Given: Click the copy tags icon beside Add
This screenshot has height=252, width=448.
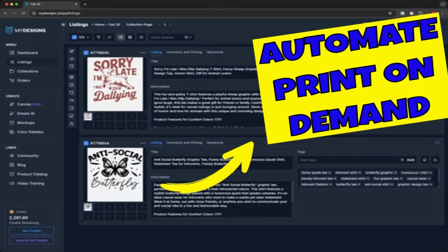Looking at the screenshot, I should (x=425, y=160).
